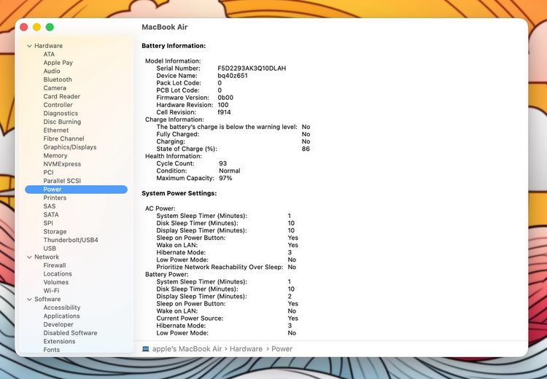Open the Storage entry
The width and height of the screenshot is (547, 379).
tap(55, 232)
